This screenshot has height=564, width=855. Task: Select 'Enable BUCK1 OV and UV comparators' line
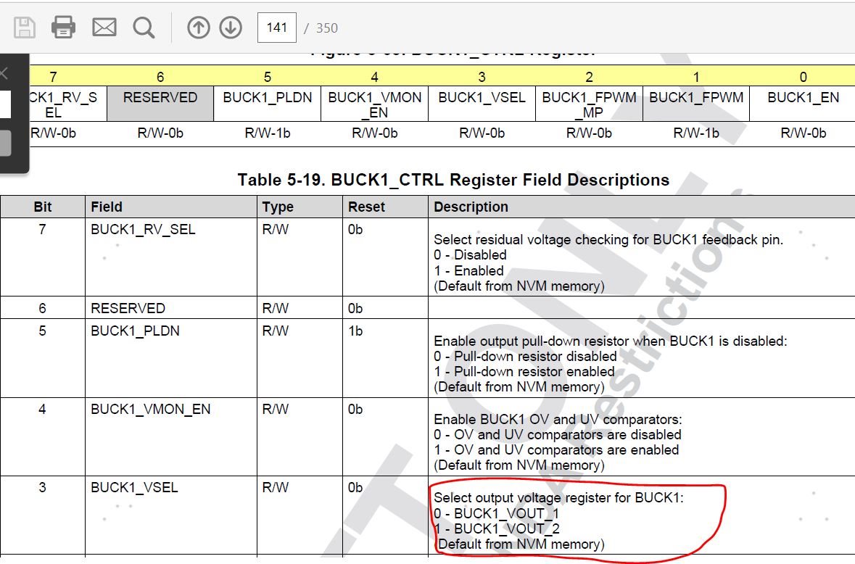point(558,420)
